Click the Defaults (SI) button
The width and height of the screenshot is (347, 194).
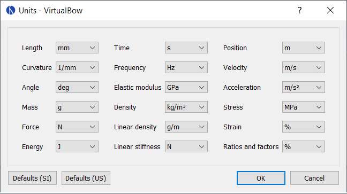click(32, 178)
